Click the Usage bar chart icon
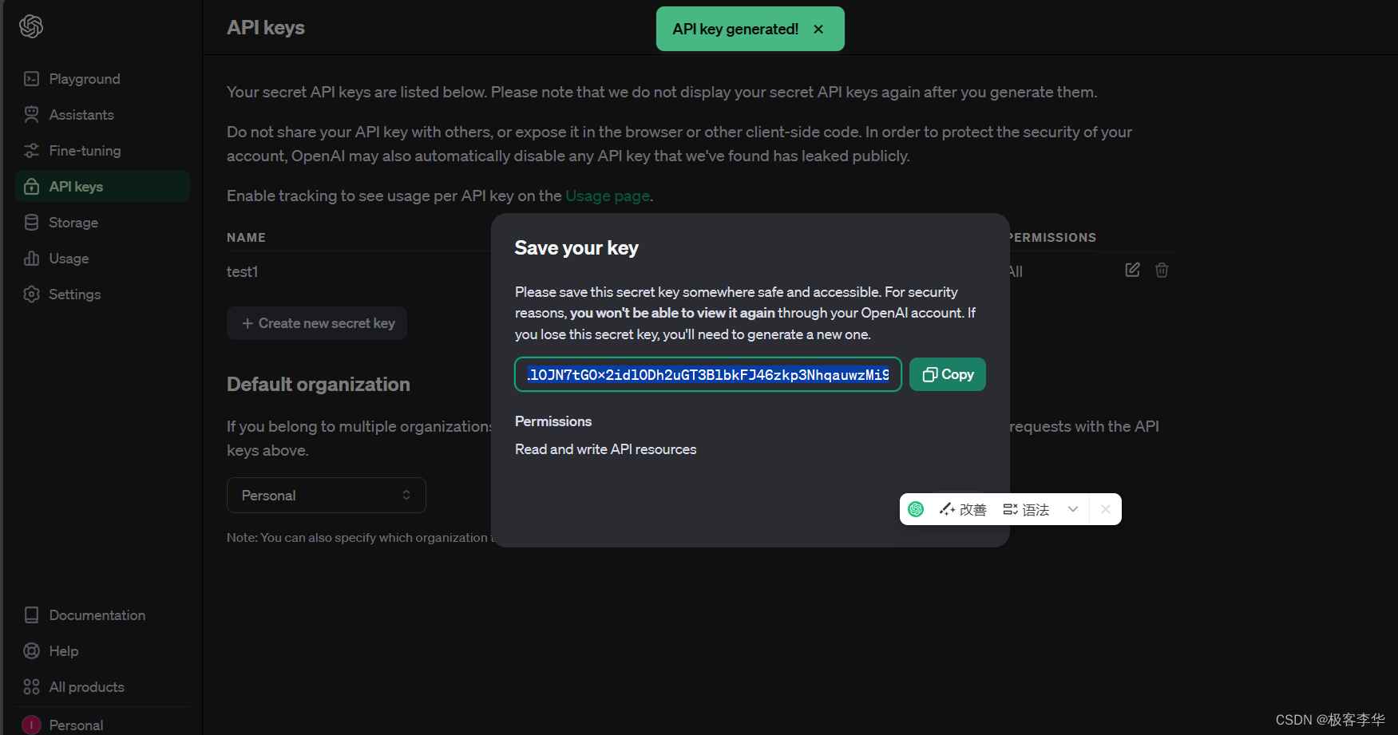 click(32, 259)
